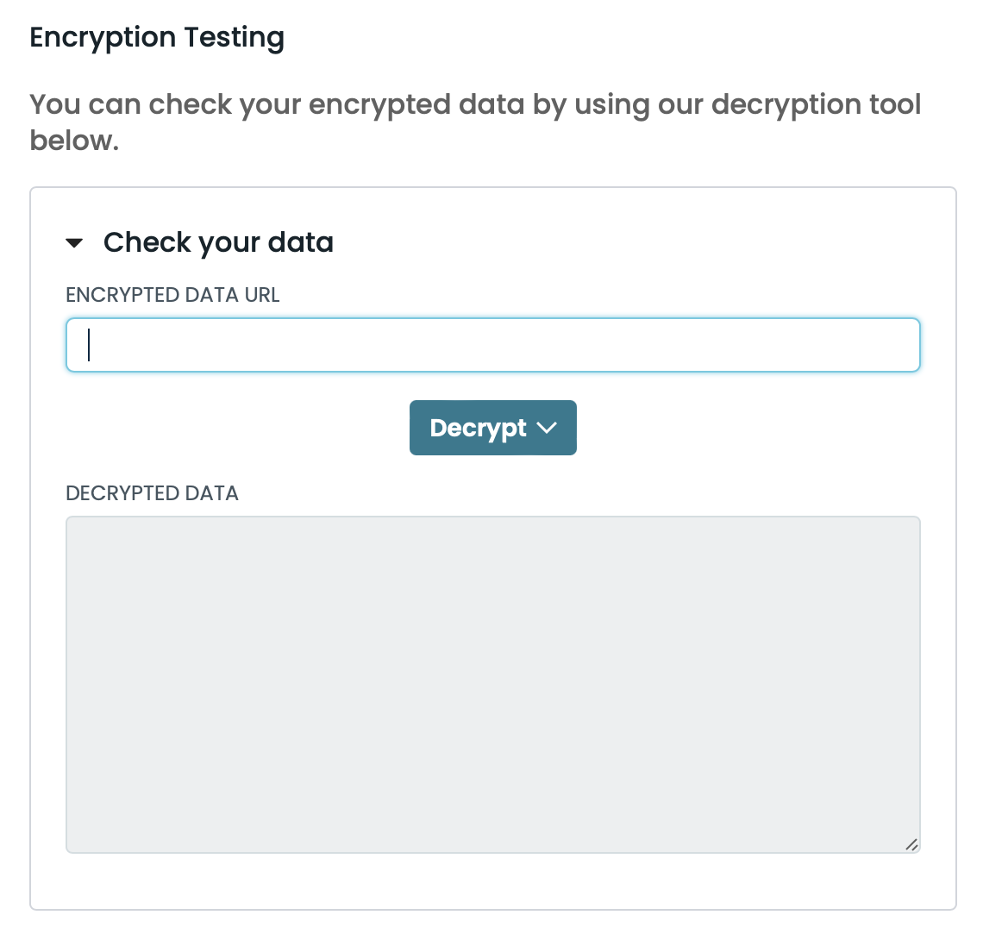This screenshot has height=940, width=983.
Task: Click the word 'below.' in the description
Action: [x=74, y=141]
